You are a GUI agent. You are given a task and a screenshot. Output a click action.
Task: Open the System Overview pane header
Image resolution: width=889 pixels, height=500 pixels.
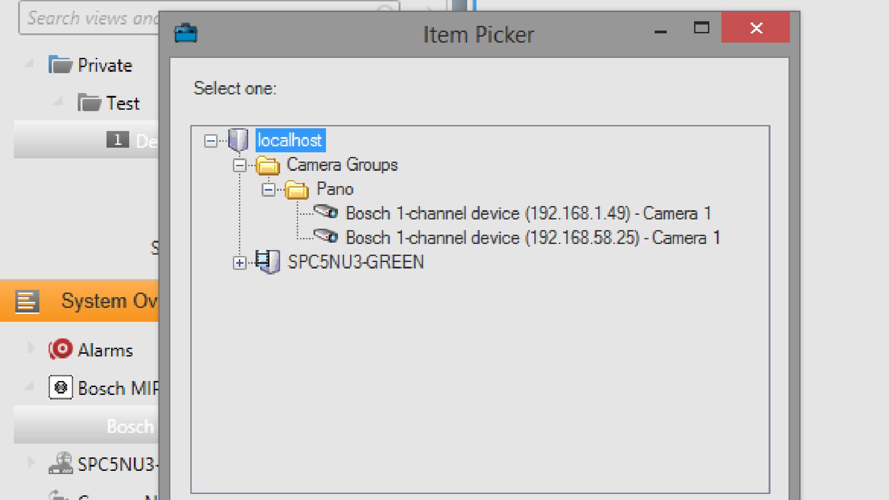click(79, 301)
